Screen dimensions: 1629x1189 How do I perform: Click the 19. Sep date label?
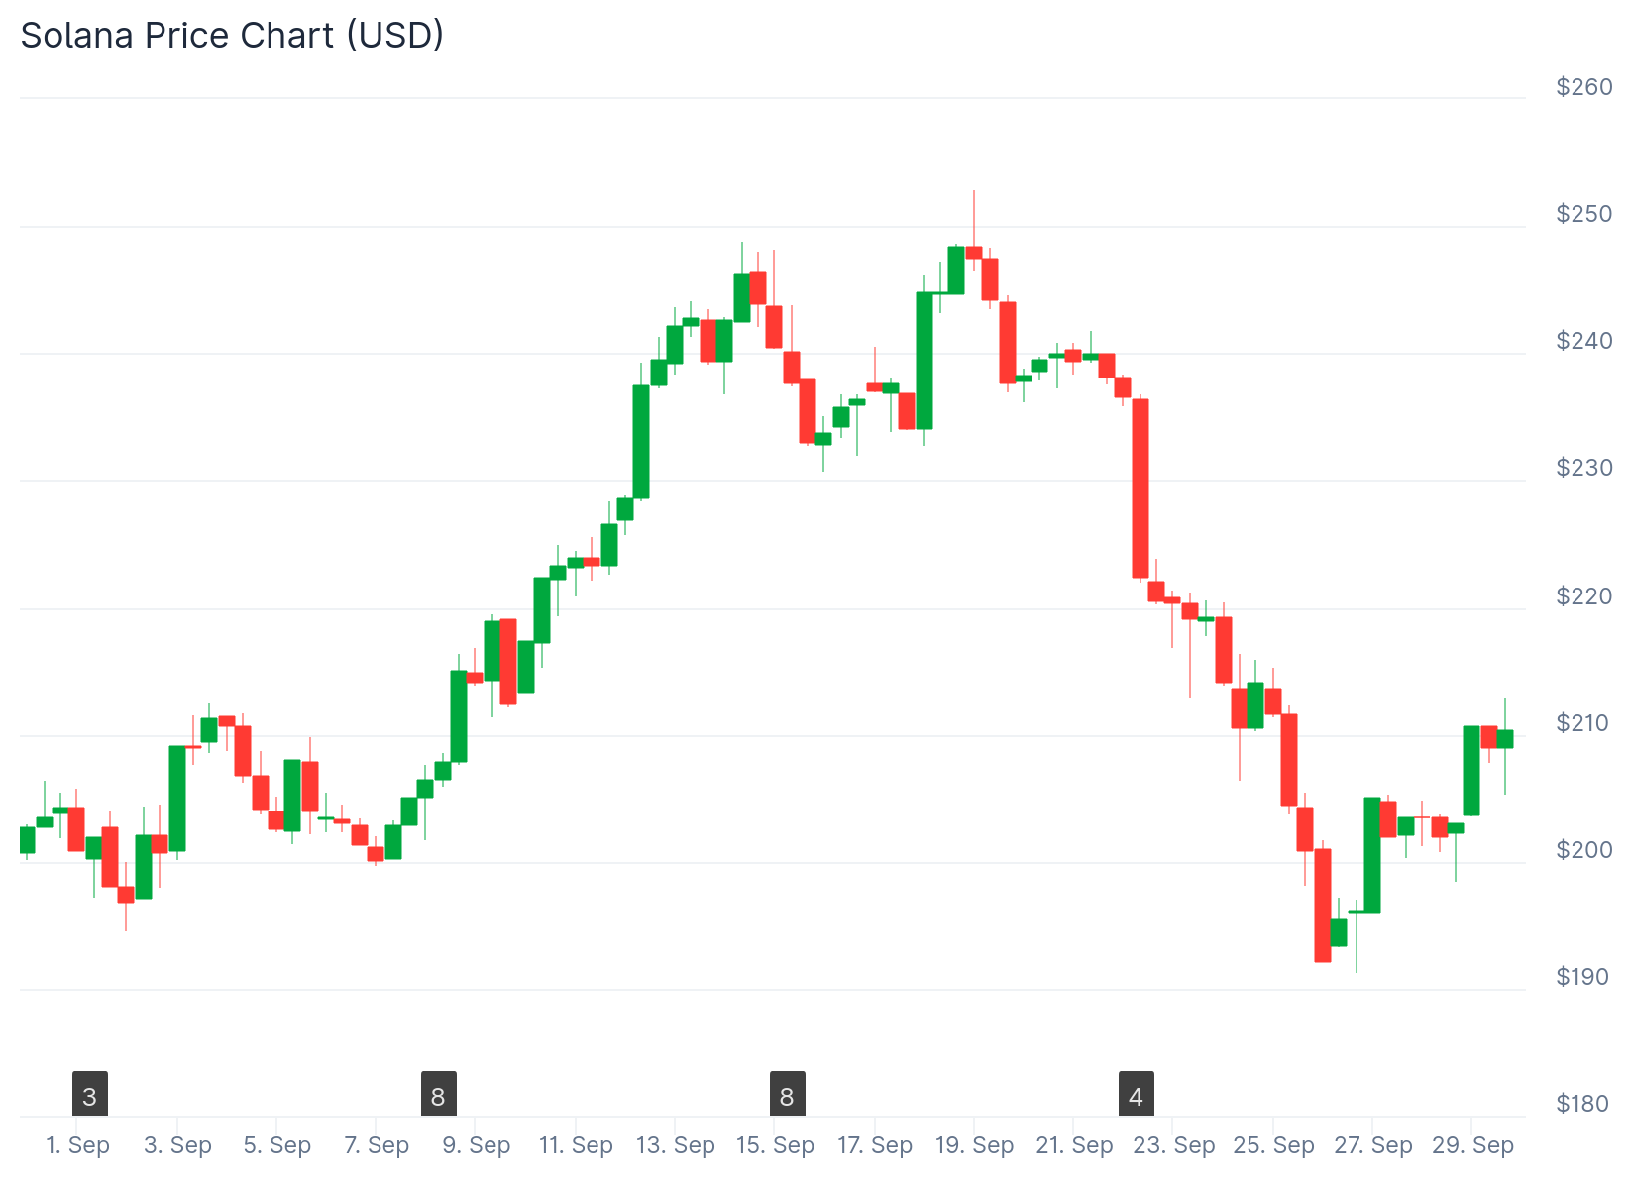[x=974, y=1145]
